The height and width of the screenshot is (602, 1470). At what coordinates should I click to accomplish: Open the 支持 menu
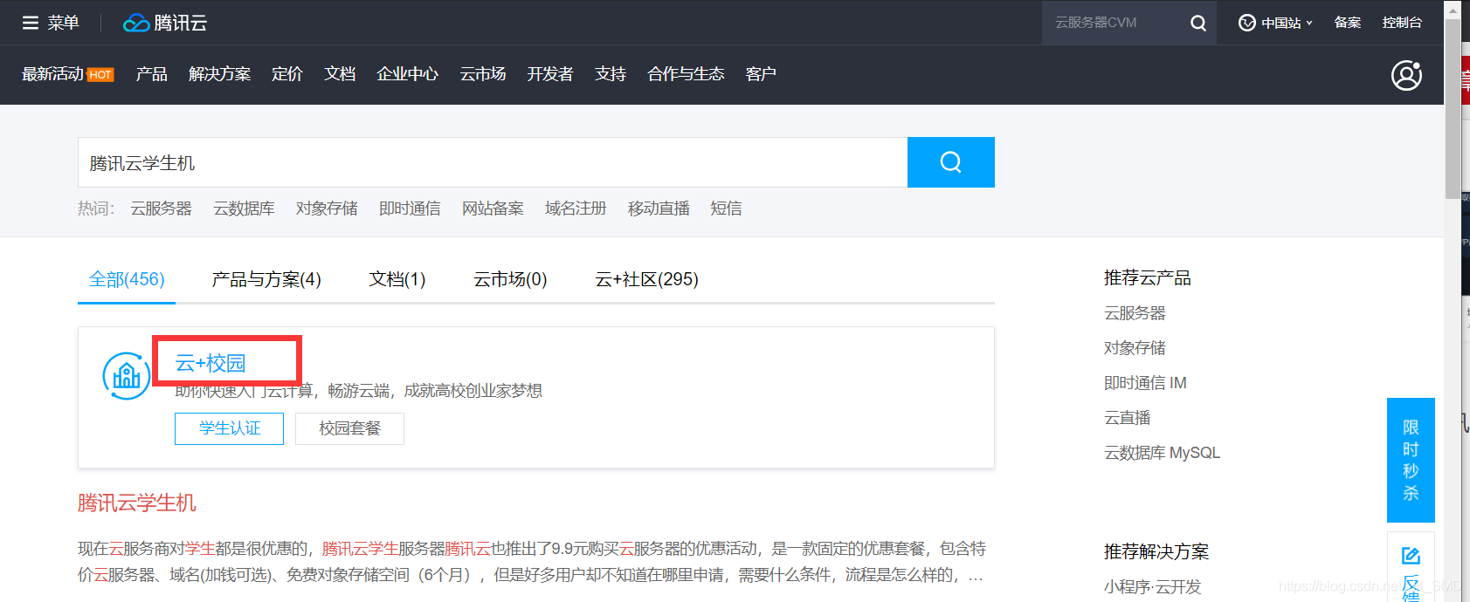(611, 74)
